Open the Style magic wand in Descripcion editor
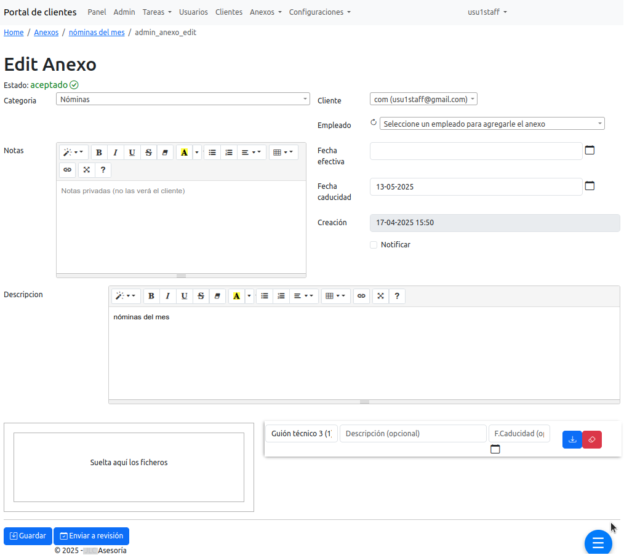 pyautogui.click(x=126, y=296)
